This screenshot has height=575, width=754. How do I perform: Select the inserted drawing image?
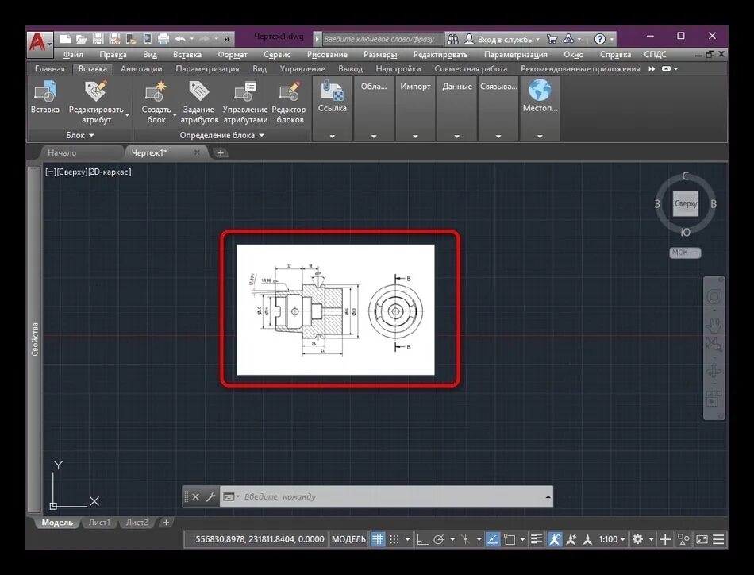tap(336, 310)
